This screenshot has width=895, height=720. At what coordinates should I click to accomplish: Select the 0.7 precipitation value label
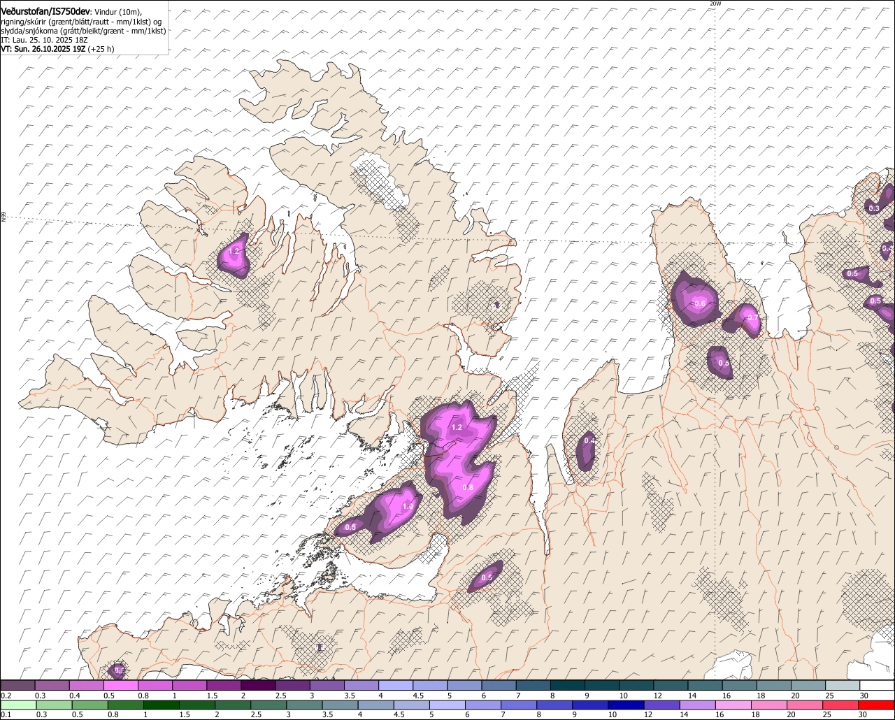coord(752,317)
